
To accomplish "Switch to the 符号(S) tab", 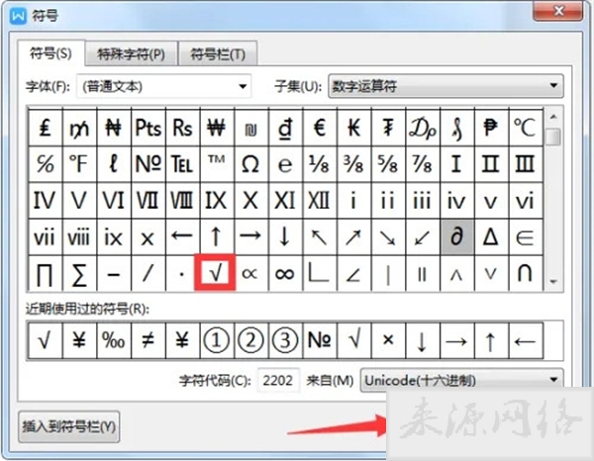I will (x=51, y=53).
